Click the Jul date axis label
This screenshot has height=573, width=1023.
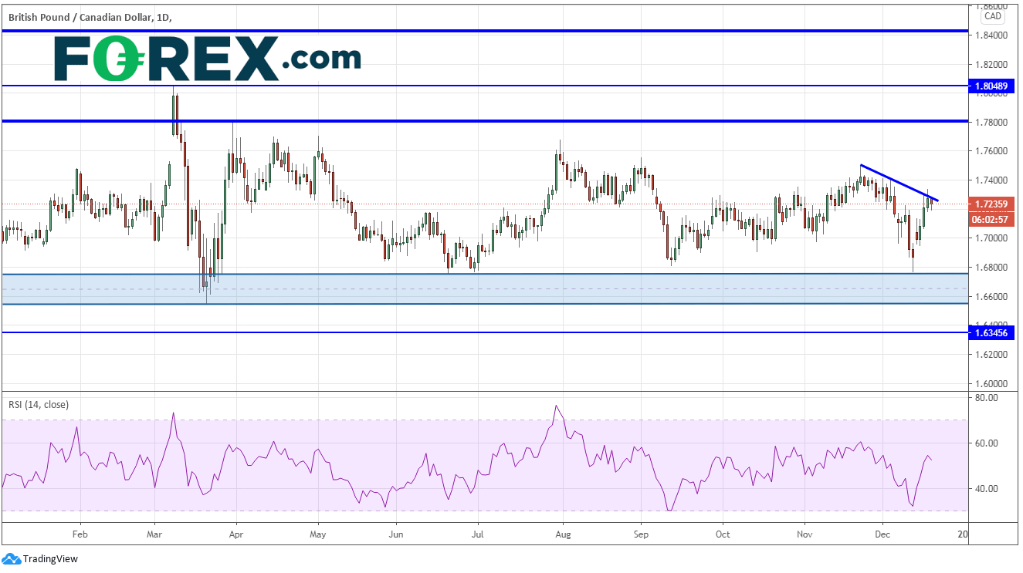pyautogui.click(x=477, y=533)
